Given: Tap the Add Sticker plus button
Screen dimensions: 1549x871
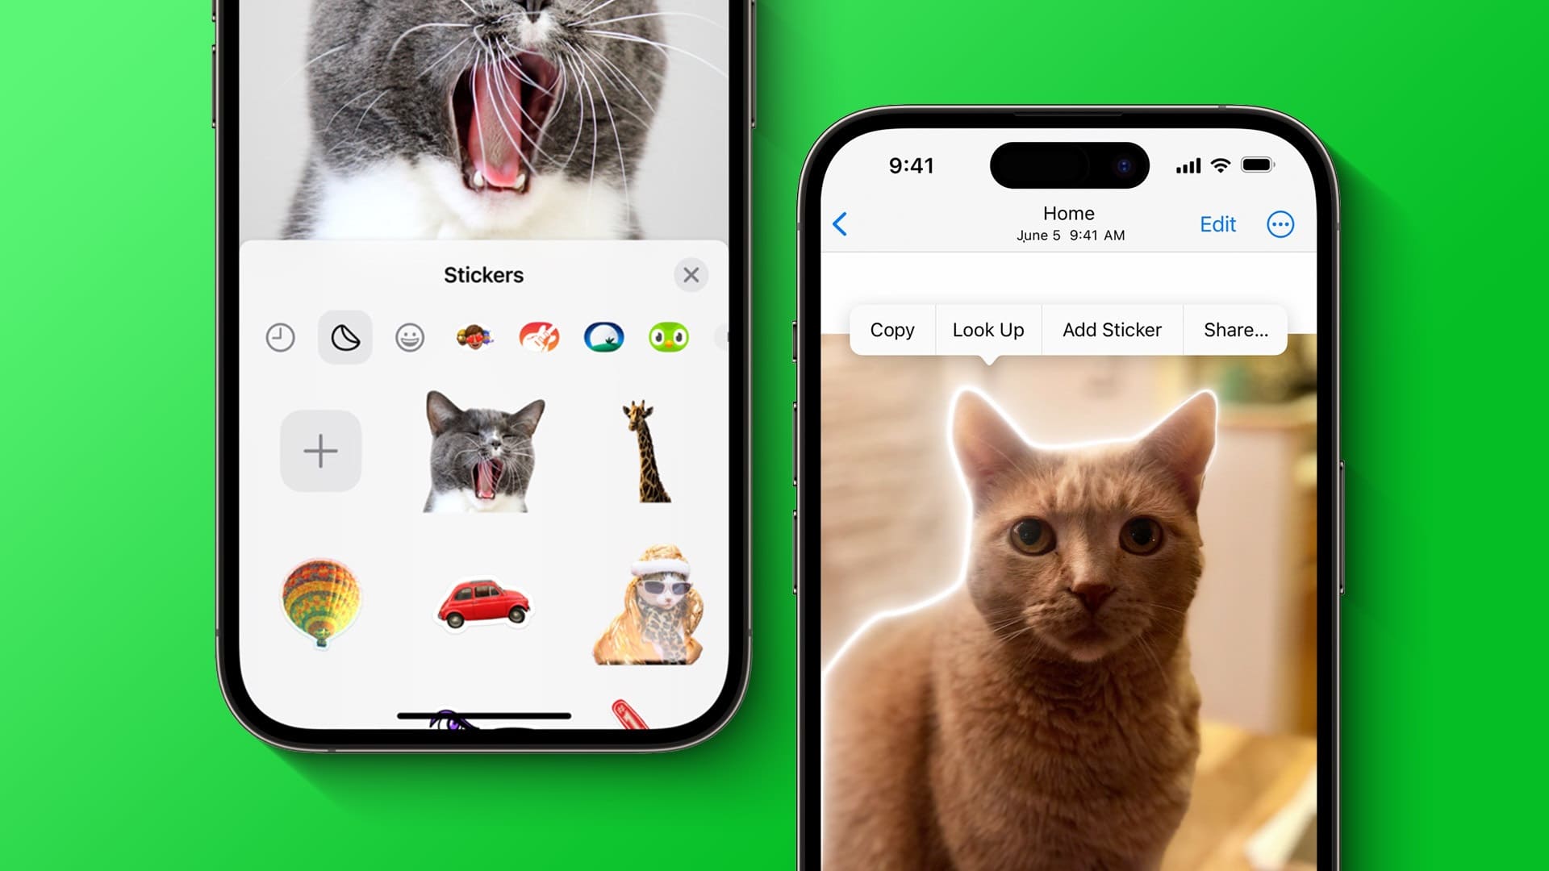Looking at the screenshot, I should [x=321, y=451].
